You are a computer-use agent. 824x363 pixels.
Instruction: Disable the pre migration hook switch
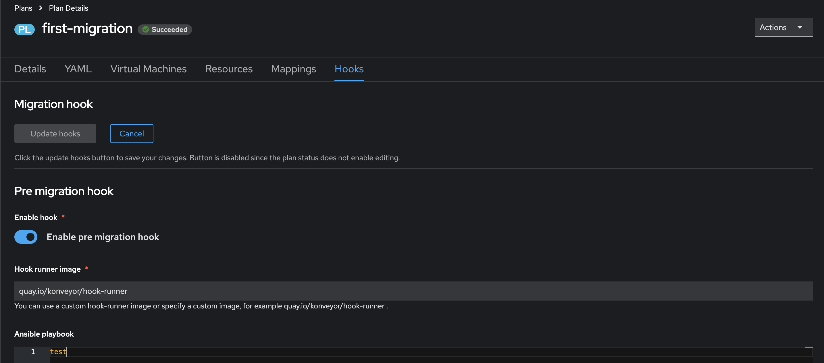pyautogui.click(x=26, y=237)
